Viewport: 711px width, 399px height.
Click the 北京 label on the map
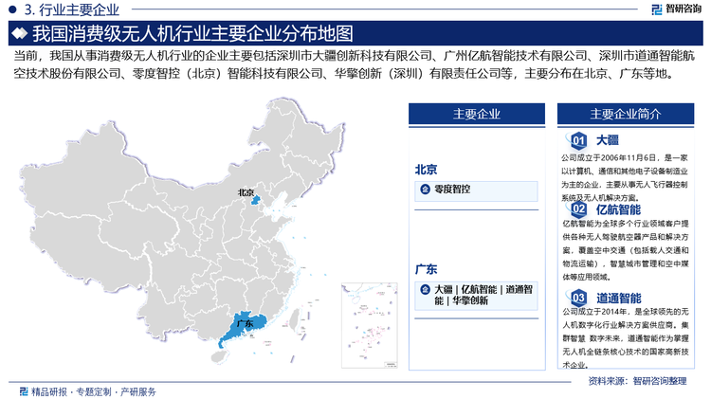pyautogui.click(x=246, y=192)
